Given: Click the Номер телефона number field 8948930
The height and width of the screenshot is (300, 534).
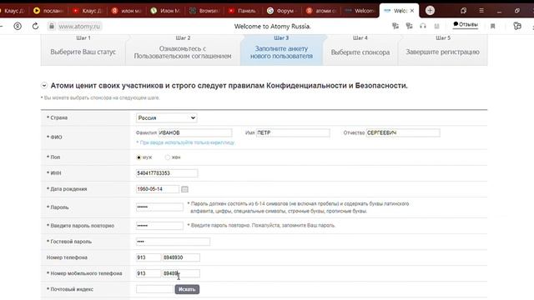Looking at the screenshot, I should point(181,257).
